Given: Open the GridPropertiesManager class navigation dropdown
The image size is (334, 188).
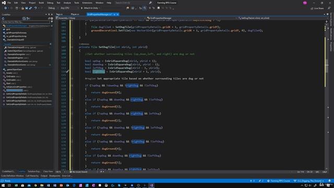Looking at the screenshot, I should click(192, 18).
